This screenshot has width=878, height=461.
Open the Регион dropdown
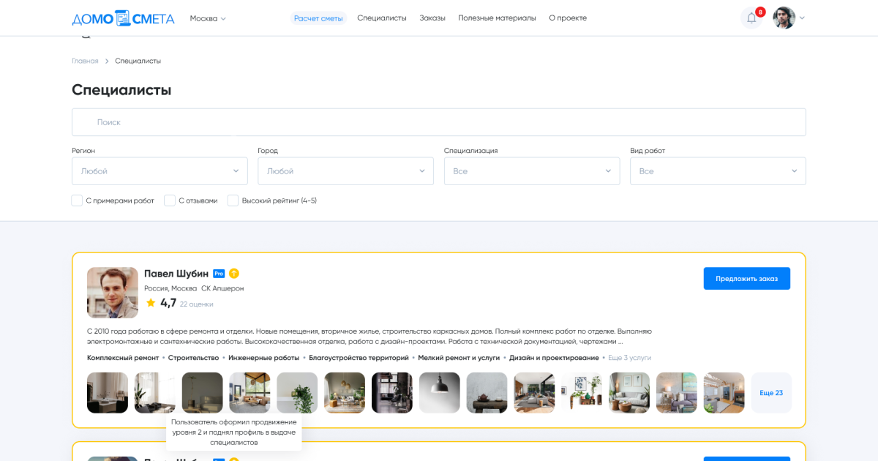(x=160, y=171)
